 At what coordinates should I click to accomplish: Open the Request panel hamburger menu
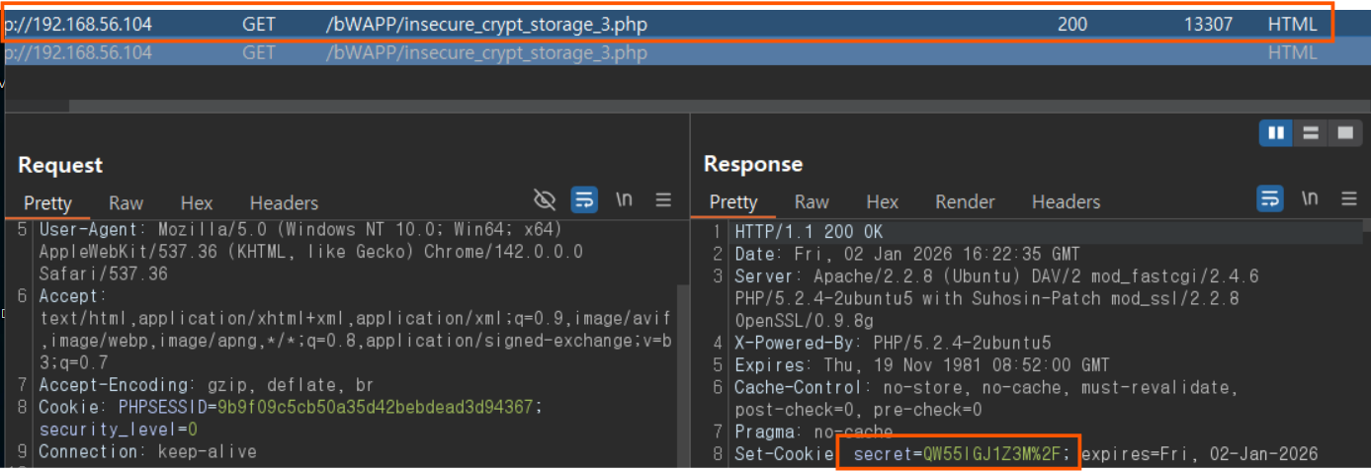tap(663, 199)
